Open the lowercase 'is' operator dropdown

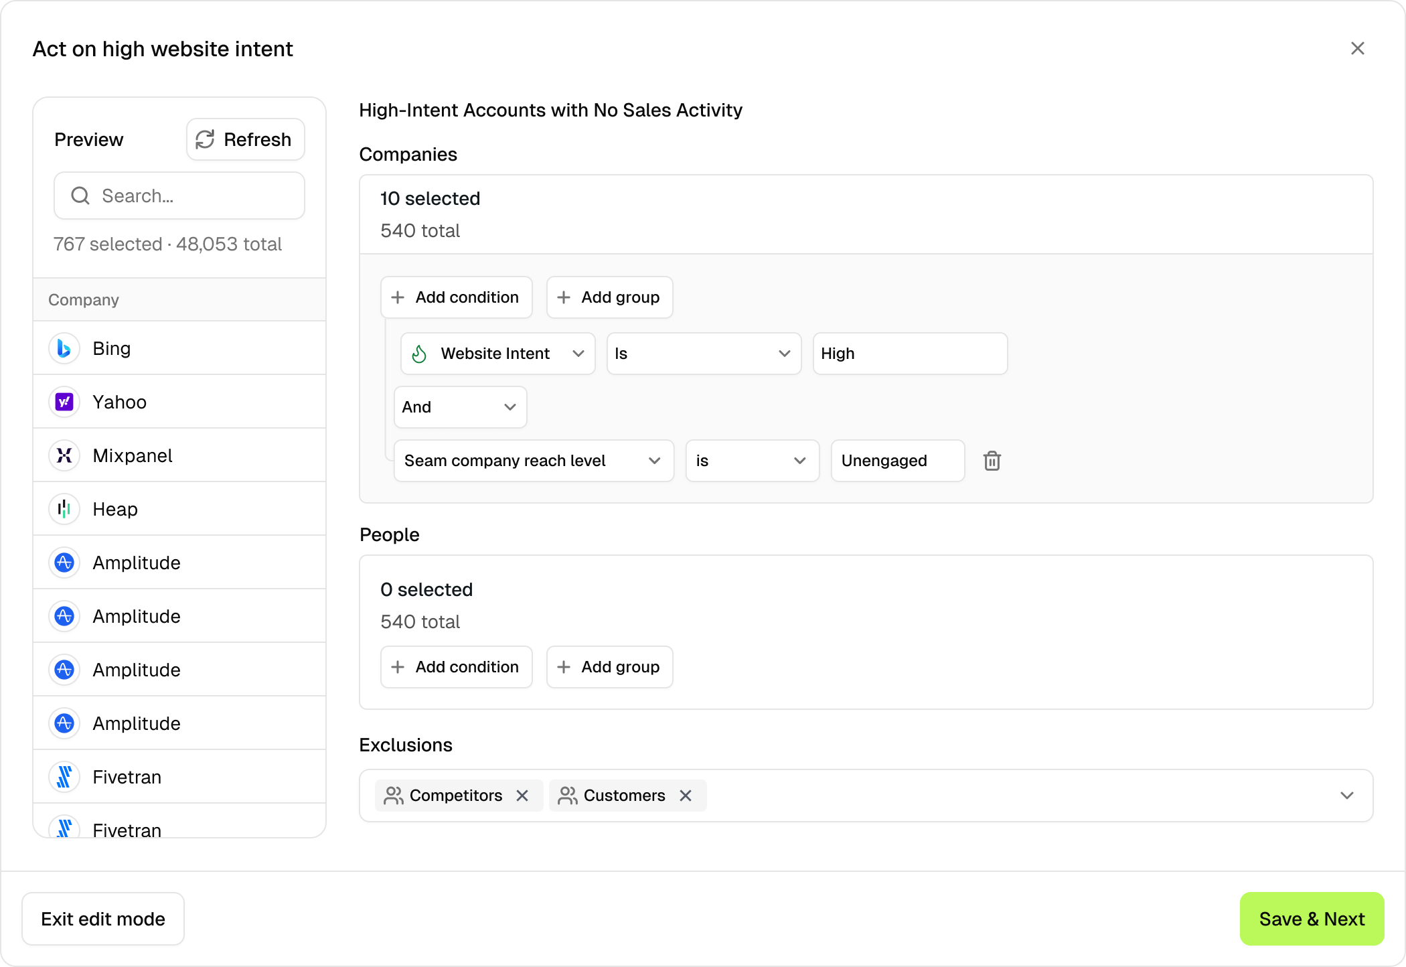coord(751,461)
